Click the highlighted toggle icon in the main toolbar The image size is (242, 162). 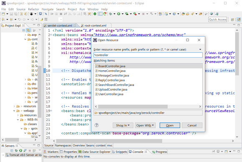pos(100,14)
